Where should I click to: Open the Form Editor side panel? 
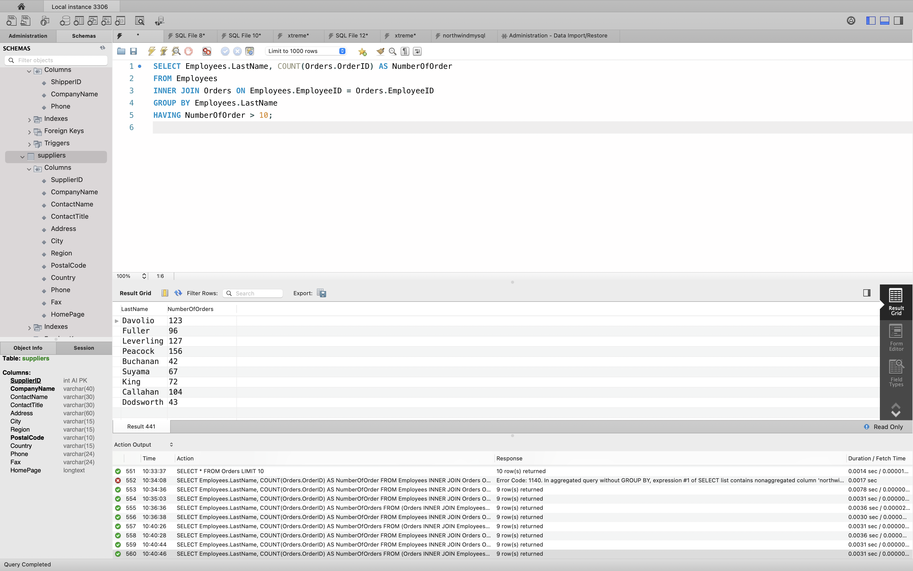point(896,337)
